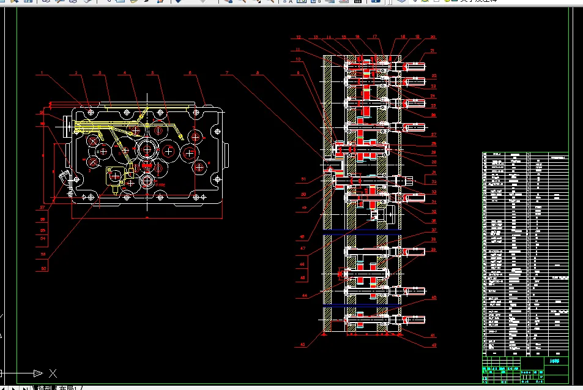Switch to the 布局1 layout tab
The width and height of the screenshot is (583, 390).
pos(69,388)
